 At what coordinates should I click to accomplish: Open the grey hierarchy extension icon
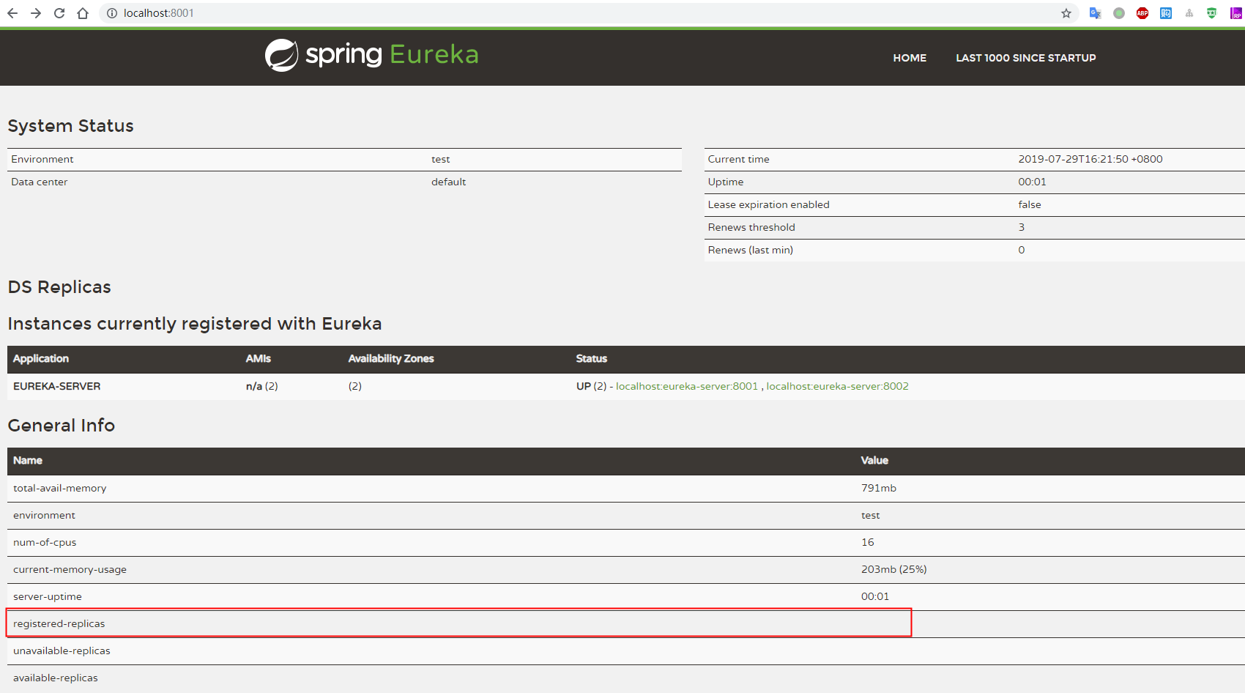1189,13
